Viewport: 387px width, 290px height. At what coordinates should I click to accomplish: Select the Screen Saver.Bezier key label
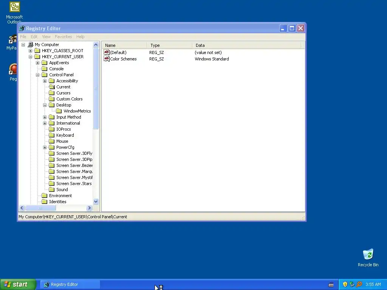click(74, 165)
